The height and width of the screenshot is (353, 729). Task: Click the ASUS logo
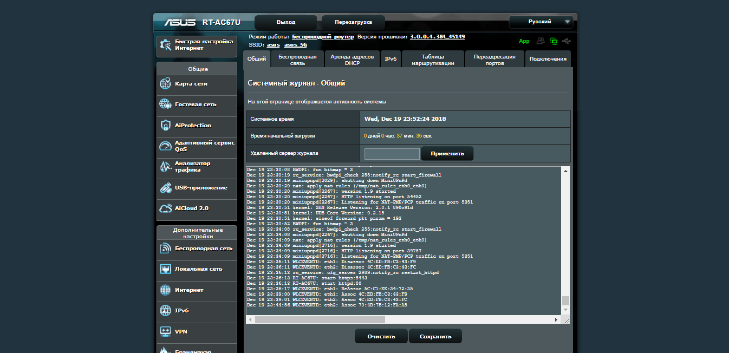coord(179,23)
